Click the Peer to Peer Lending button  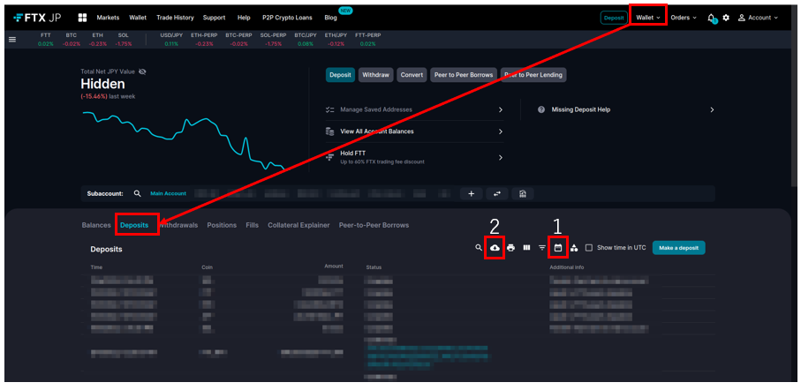pyautogui.click(x=533, y=75)
